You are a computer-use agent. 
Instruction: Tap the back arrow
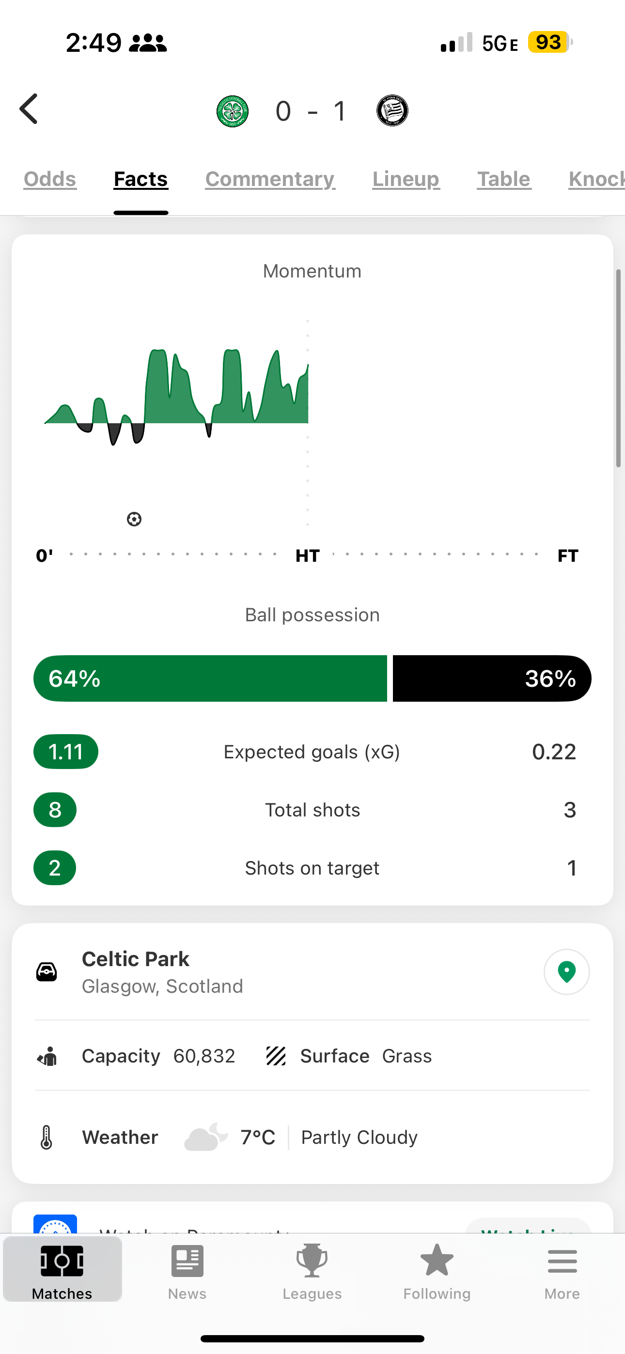pyautogui.click(x=30, y=109)
